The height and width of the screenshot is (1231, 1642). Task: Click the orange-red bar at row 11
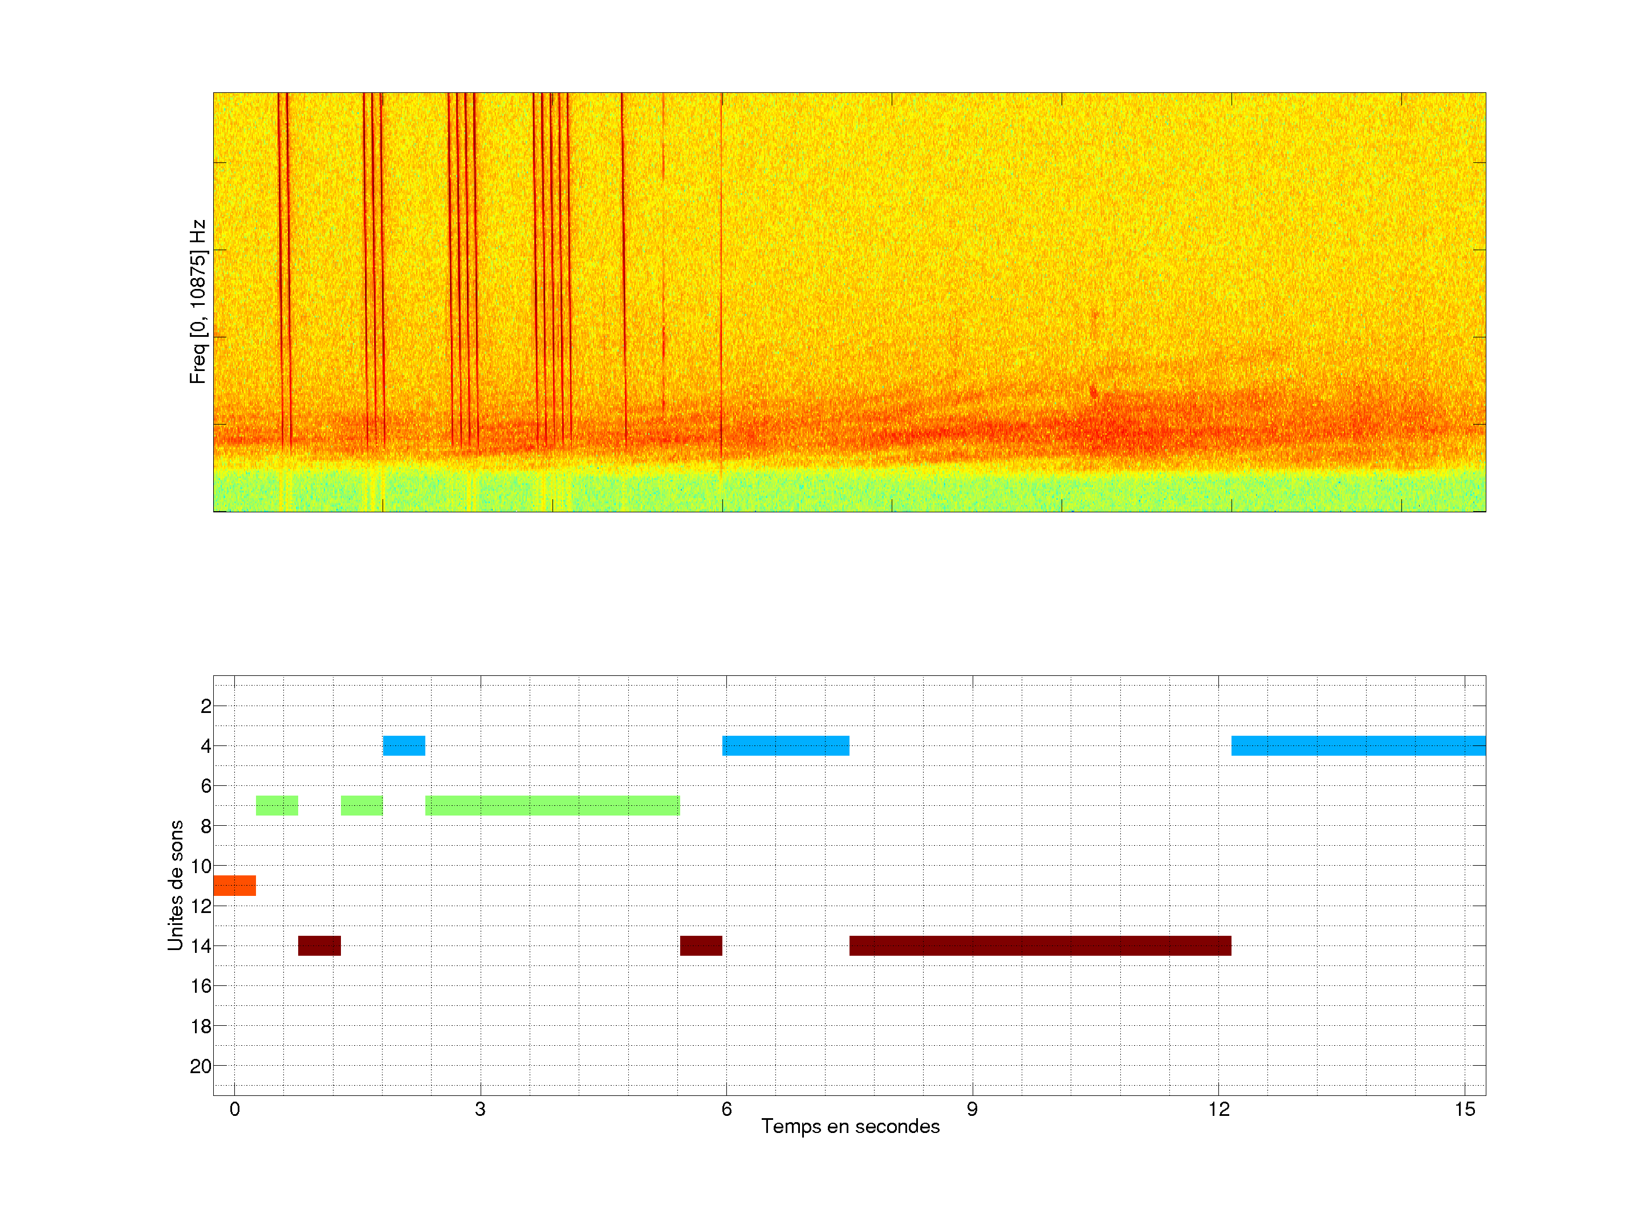point(234,885)
